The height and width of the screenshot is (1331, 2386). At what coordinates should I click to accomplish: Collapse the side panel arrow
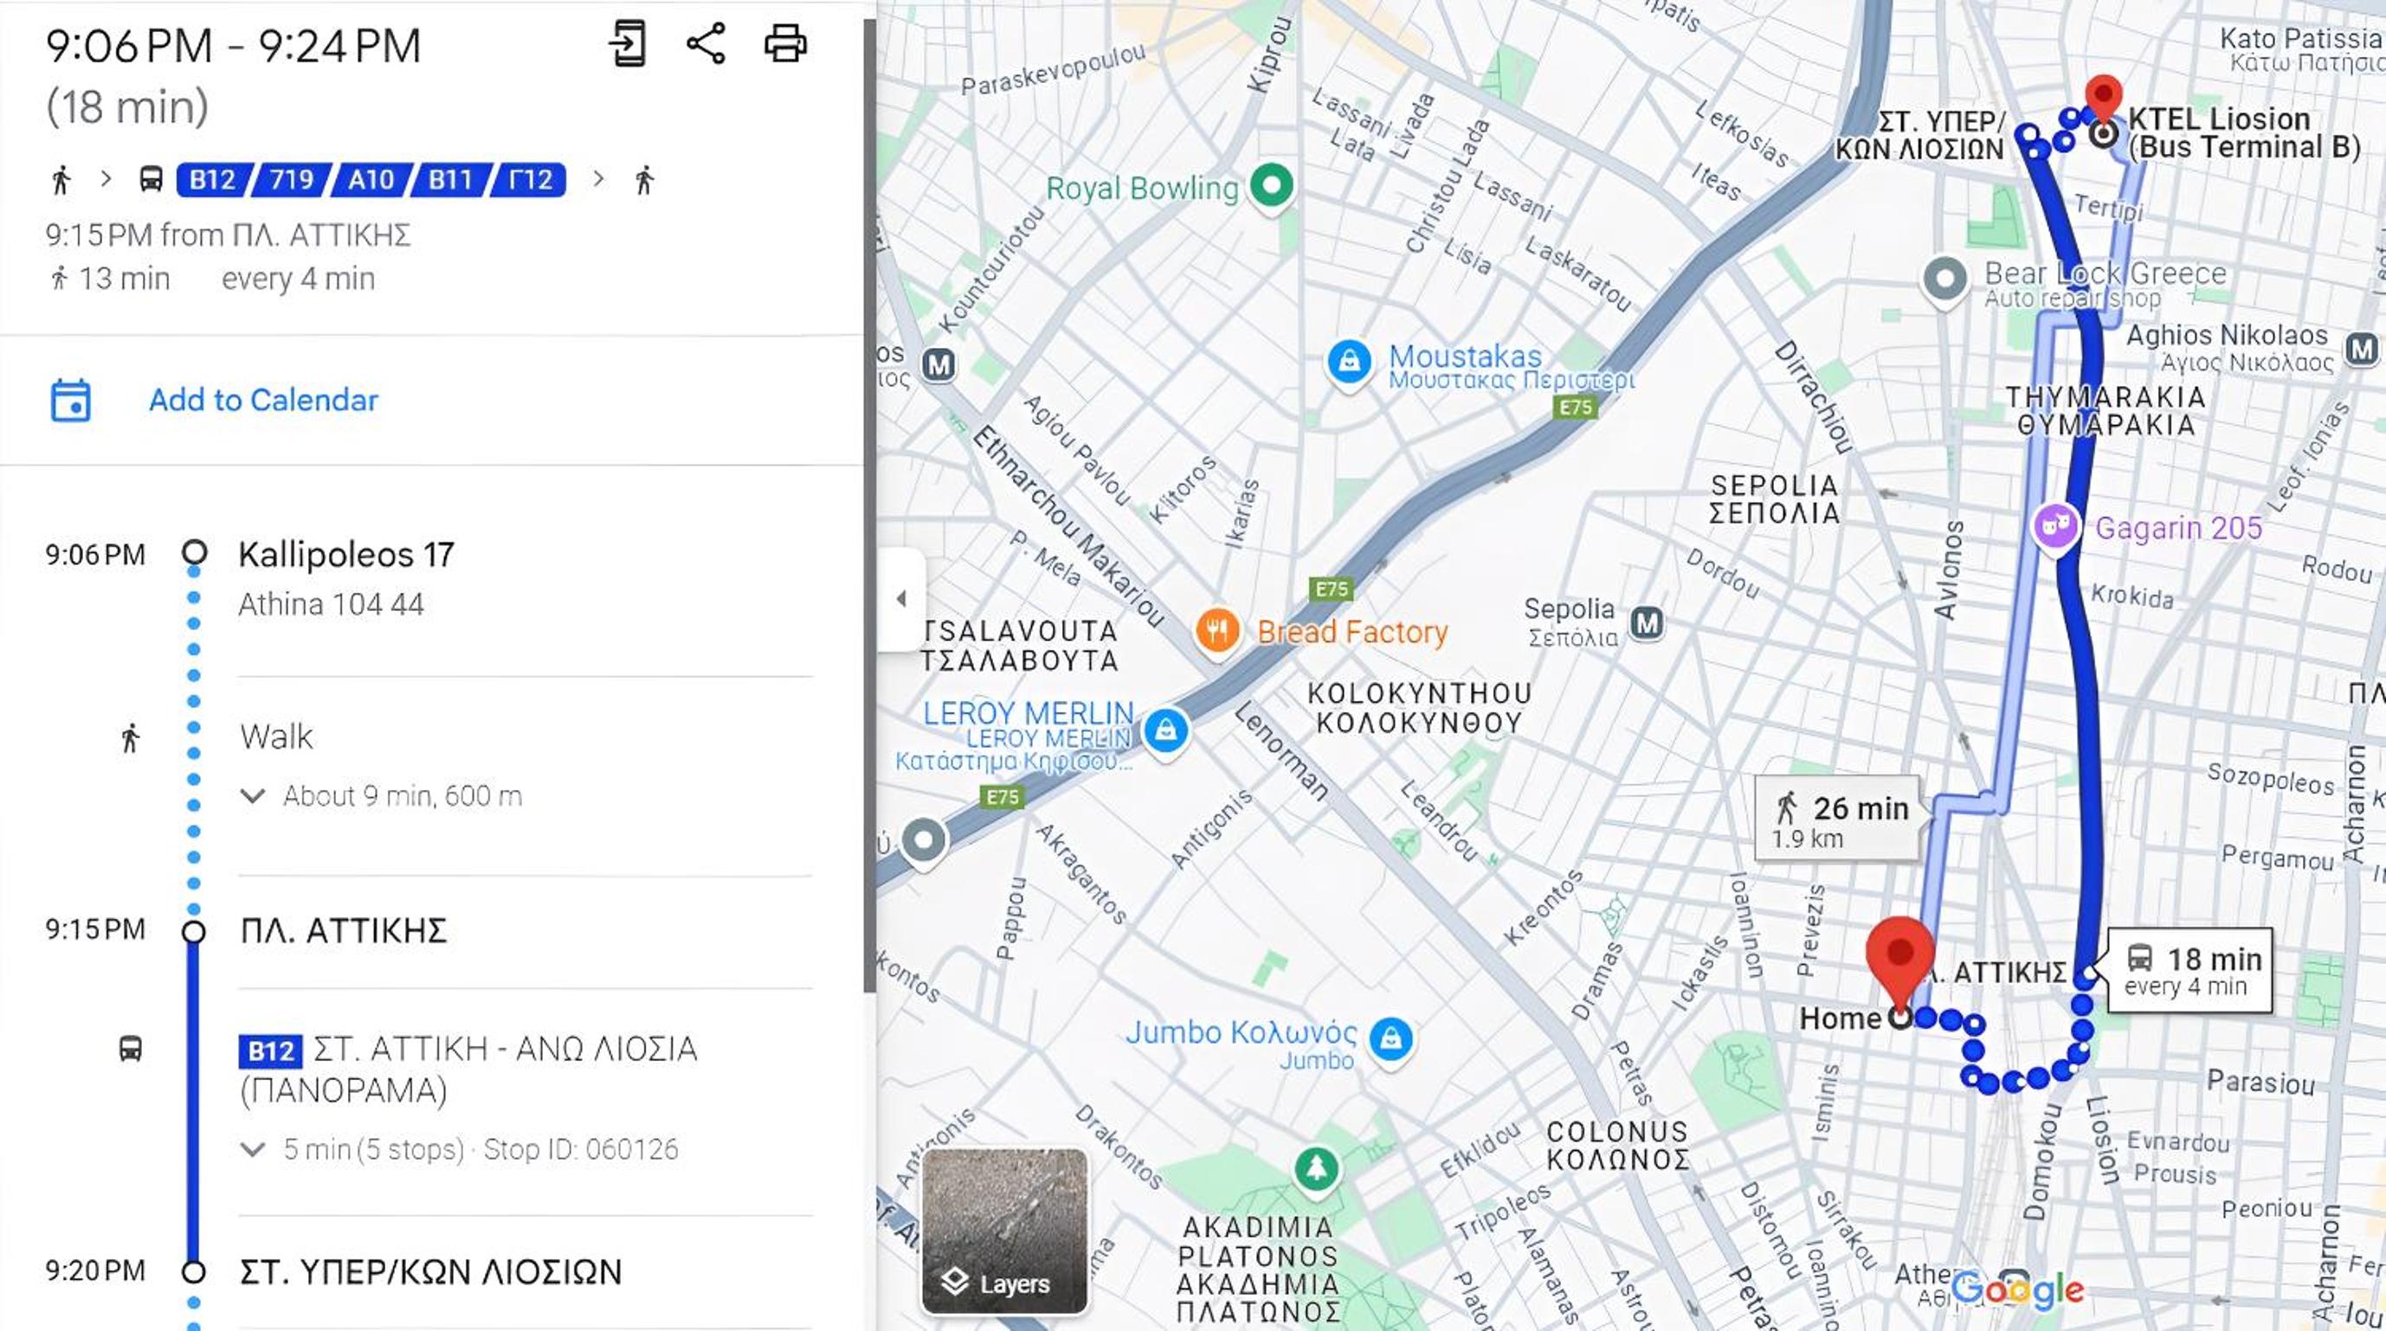[901, 599]
